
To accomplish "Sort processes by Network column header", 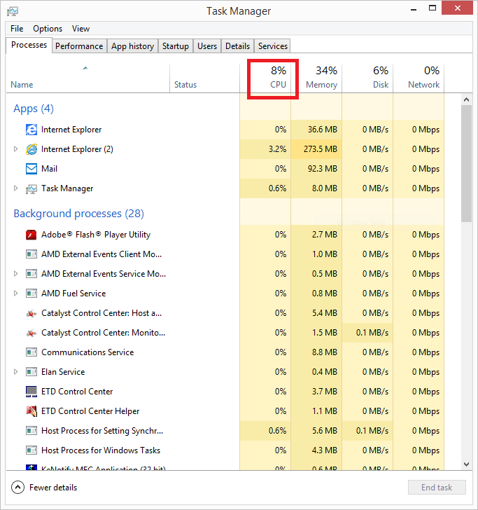I will (x=419, y=78).
